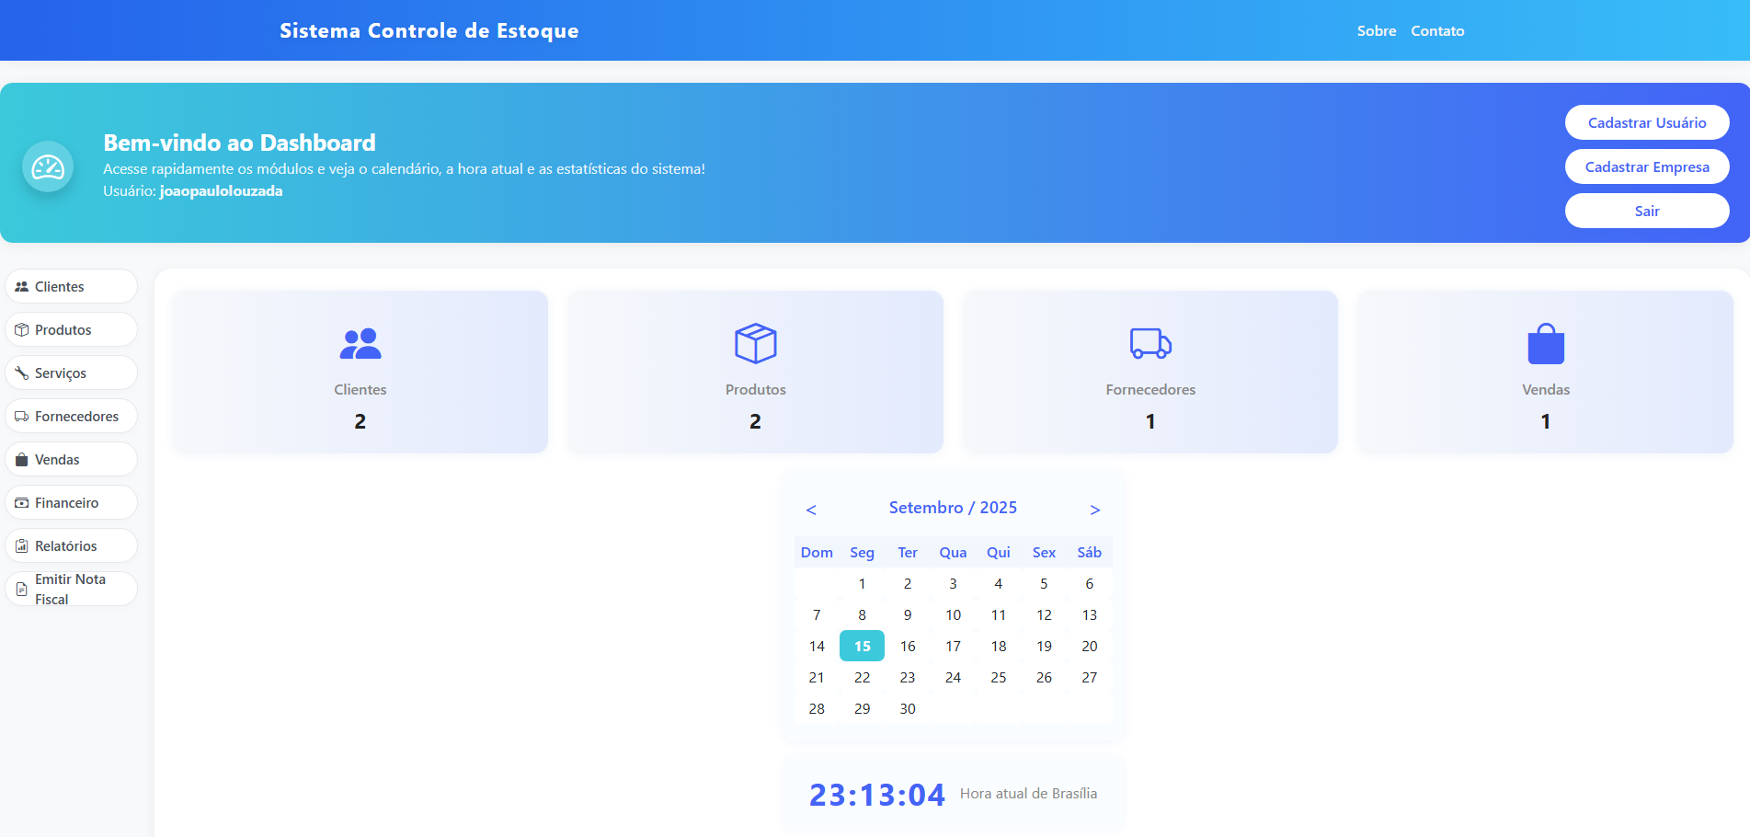The image size is (1750, 837).
Task: Click the Sistema Controle de Estoque title
Action: (429, 31)
